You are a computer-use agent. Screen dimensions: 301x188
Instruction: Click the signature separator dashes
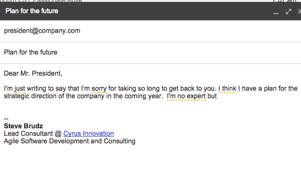pyautogui.click(x=6, y=119)
